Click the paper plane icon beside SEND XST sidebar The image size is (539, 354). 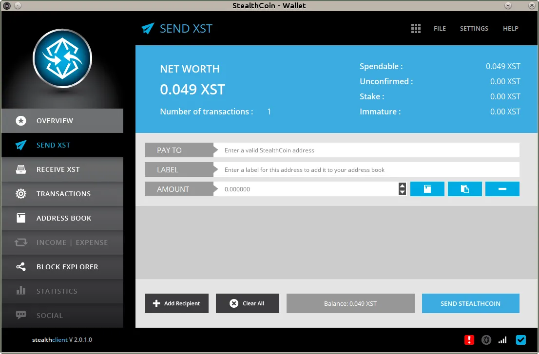(21, 145)
